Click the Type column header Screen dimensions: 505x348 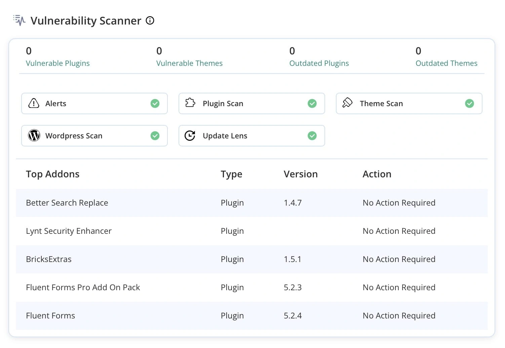click(x=232, y=174)
